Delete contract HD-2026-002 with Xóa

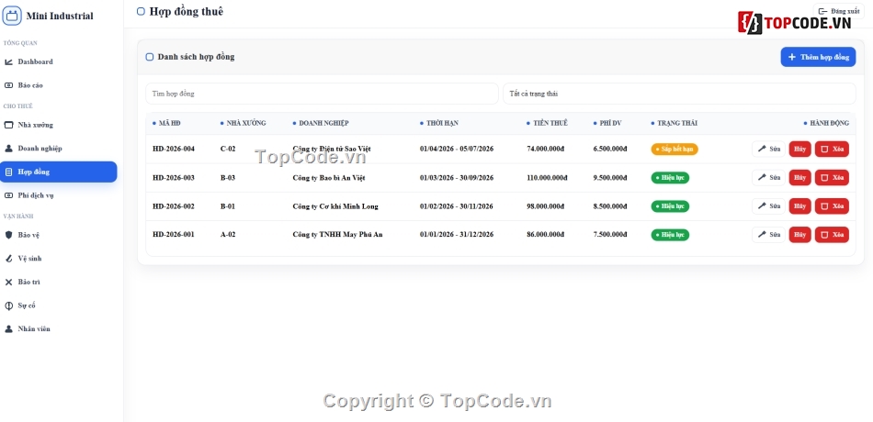(832, 206)
